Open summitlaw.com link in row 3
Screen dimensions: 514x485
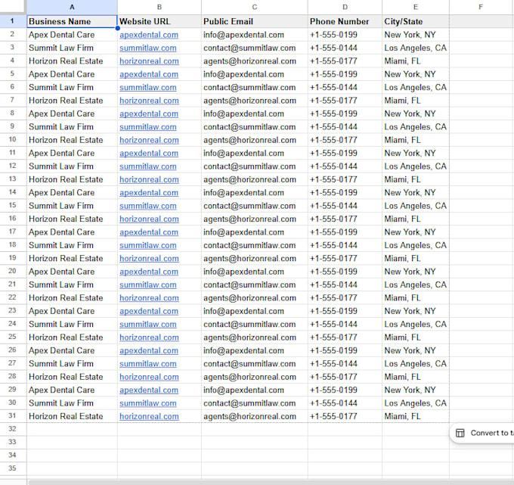[148, 48]
